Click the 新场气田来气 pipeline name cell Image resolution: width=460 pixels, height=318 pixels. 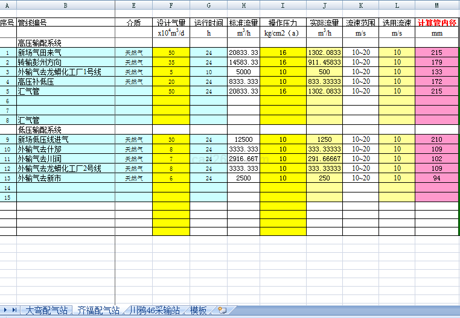click(x=65, y=52)
